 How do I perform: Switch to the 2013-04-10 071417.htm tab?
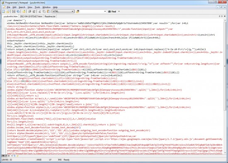(31, 17)
